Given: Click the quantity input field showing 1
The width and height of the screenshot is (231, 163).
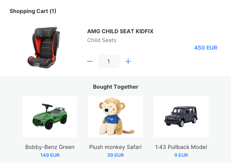Looking at the screenshot, I should 109,61.
